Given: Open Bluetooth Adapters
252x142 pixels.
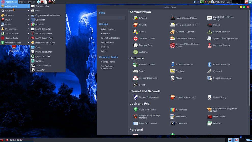Looking at the screenshot, I should click(182, 64).
